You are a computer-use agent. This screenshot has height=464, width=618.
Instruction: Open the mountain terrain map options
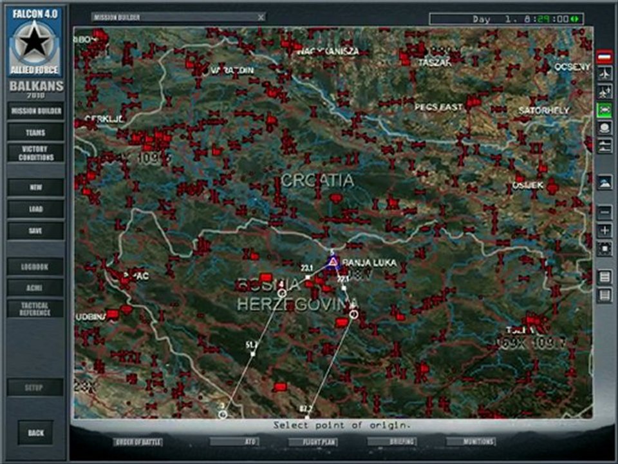pos(604,183)
